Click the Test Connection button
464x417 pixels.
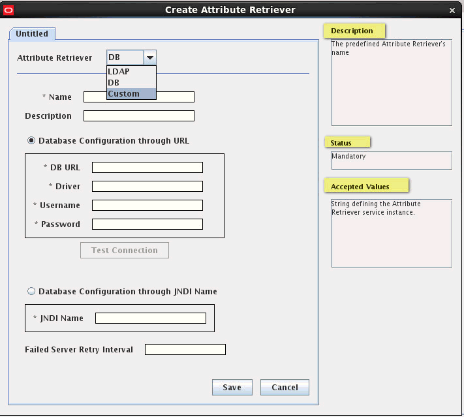125,251
